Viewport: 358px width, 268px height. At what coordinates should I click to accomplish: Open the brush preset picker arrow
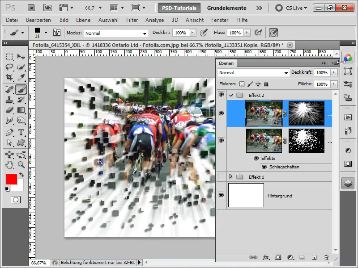46,33
